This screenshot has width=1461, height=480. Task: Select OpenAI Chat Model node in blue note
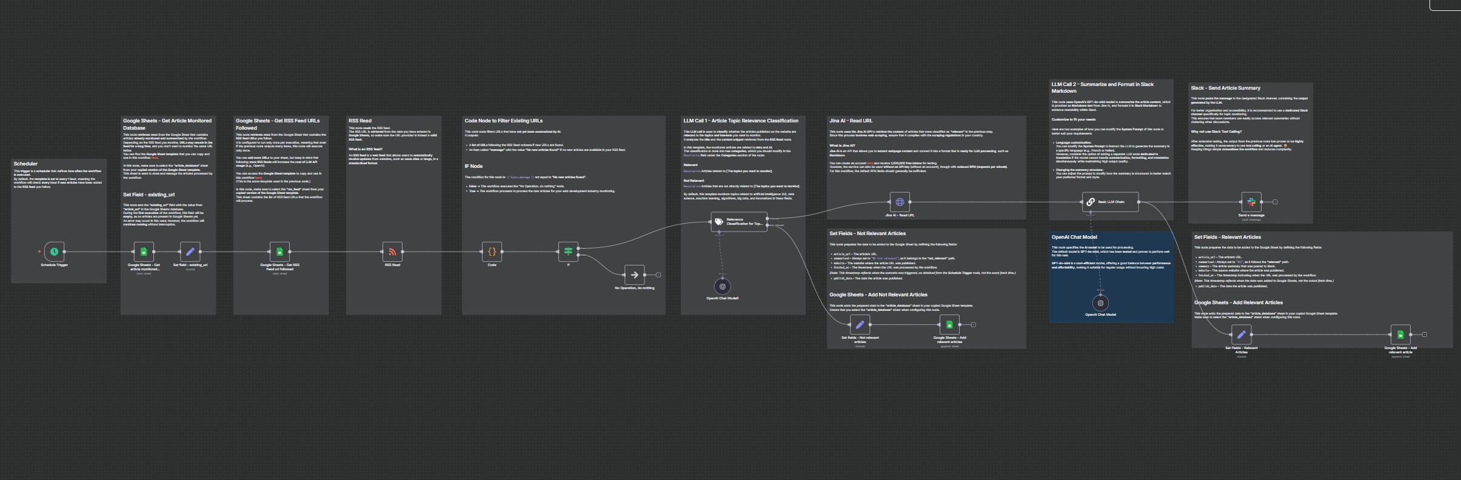click(x=1100, y=303)
